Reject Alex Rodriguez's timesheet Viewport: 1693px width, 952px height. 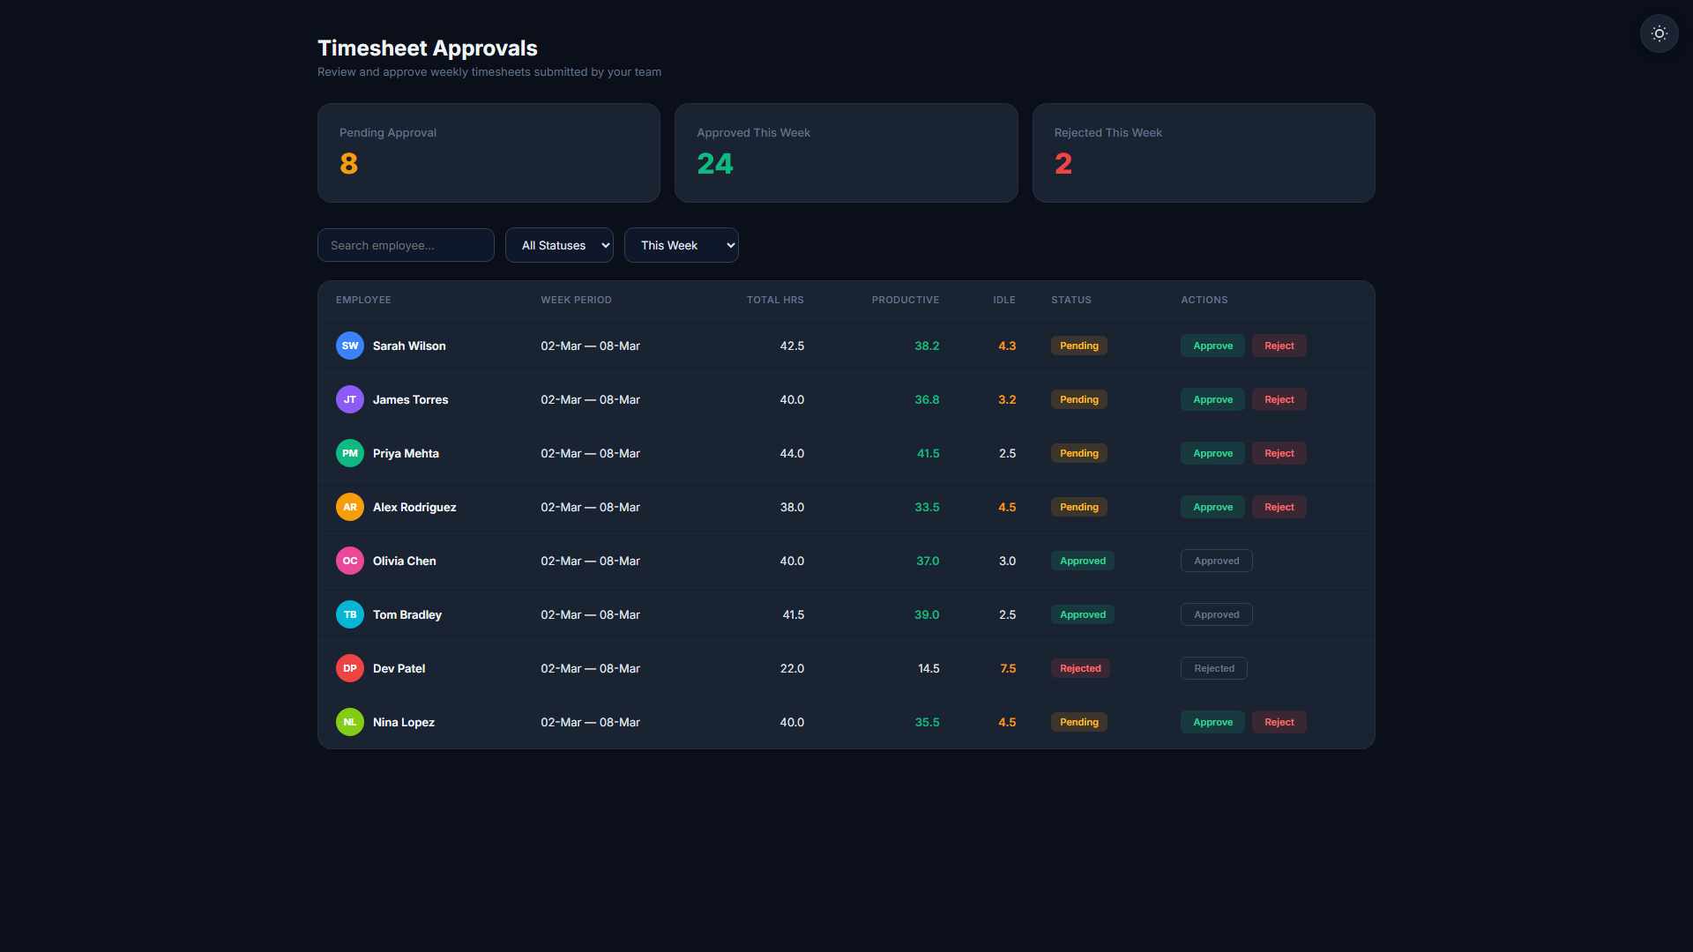(1279, 507)
